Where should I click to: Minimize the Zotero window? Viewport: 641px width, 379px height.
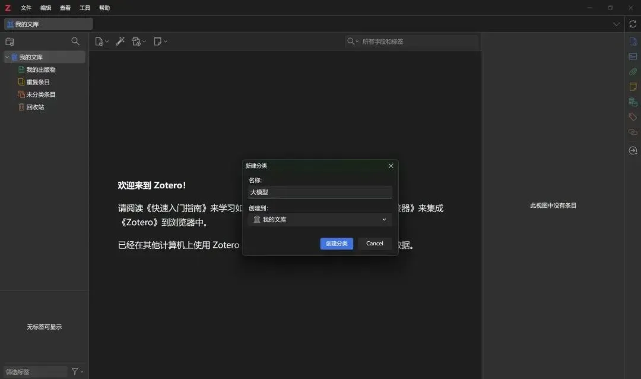coord(589,8)
